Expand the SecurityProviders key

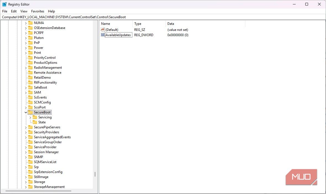26,132
